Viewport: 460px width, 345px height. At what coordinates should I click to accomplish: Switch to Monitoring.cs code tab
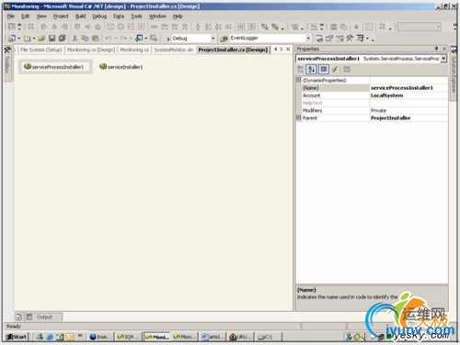(x=134, y=50)
